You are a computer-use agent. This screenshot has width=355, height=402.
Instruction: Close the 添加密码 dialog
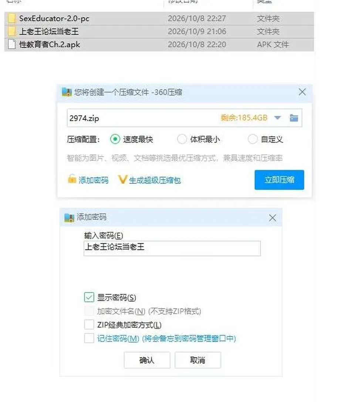273,218
